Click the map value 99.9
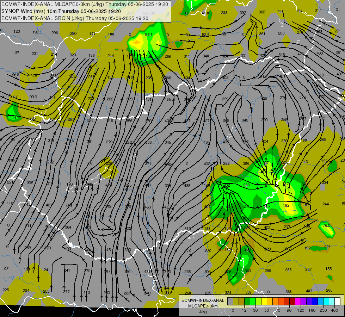345x317 pixels. tap(33, 97)
